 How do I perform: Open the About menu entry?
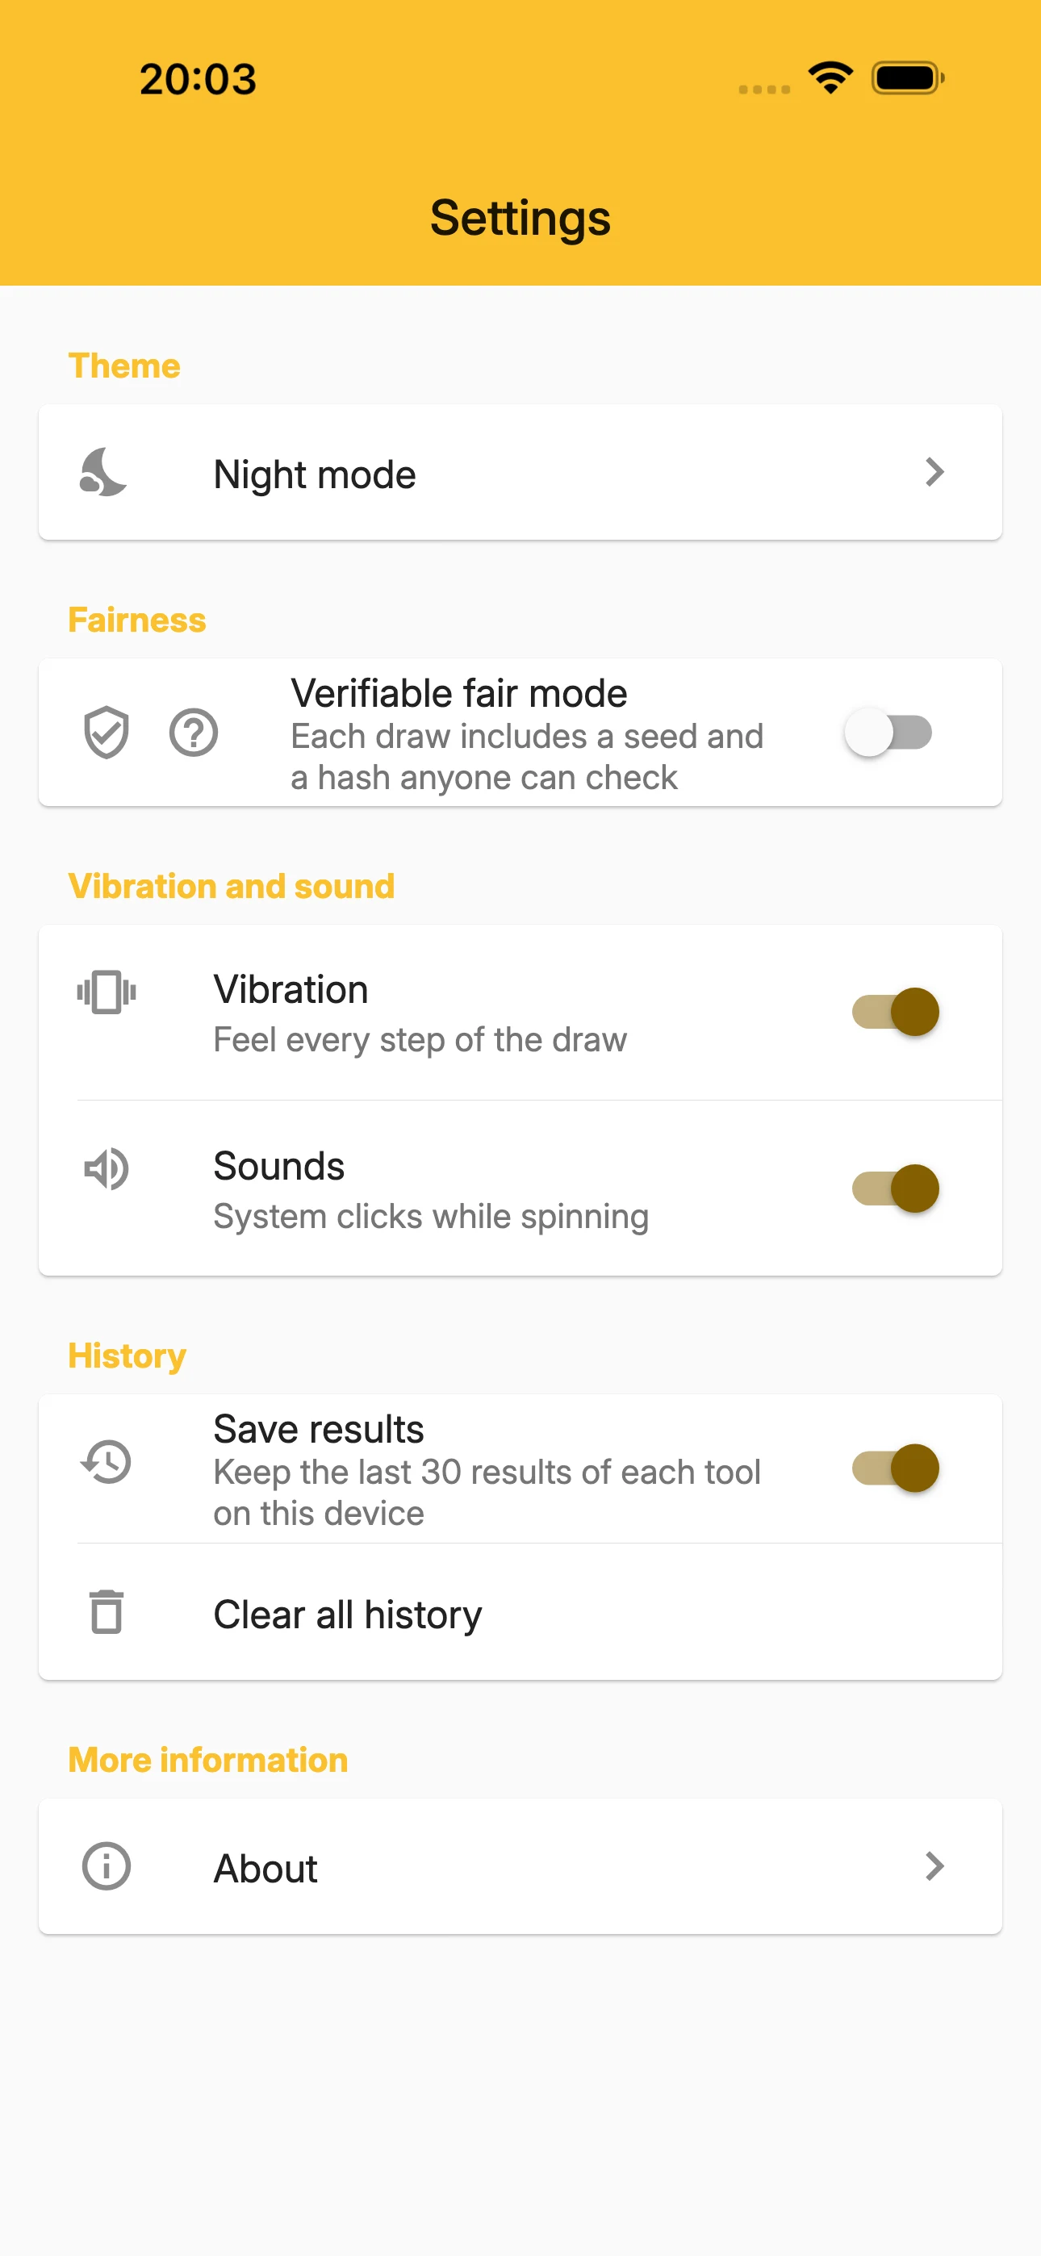click(520, 1866)
